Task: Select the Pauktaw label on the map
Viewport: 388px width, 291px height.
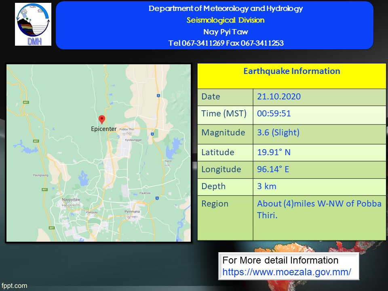Action: click(144, 193)
